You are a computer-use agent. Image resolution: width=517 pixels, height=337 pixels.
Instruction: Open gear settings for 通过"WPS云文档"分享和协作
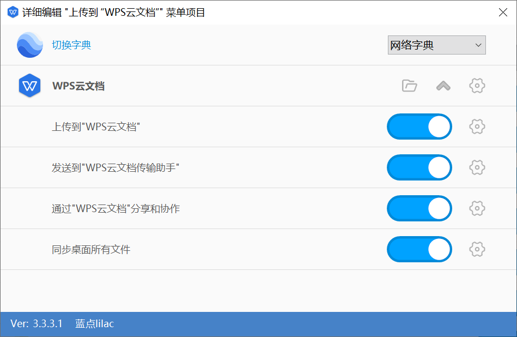tap(477, 209)
